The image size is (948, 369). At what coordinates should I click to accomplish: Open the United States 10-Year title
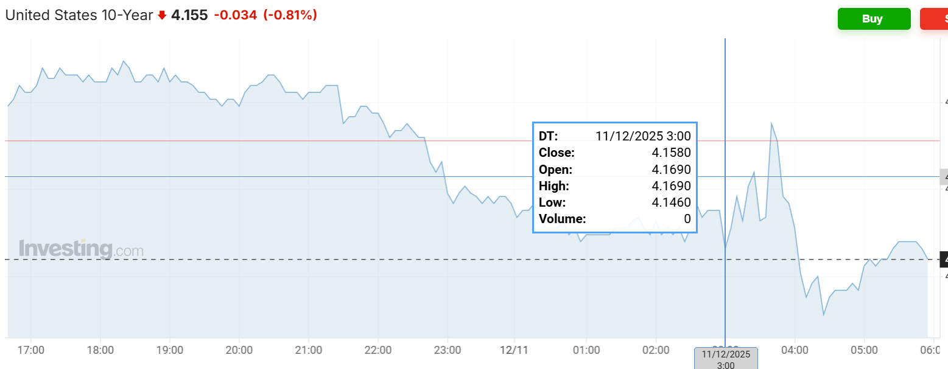(79, 15)
